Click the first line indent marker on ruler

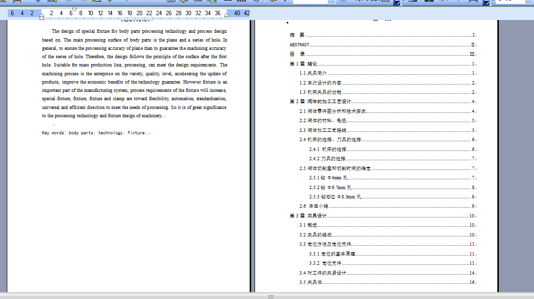pos(75,10)
